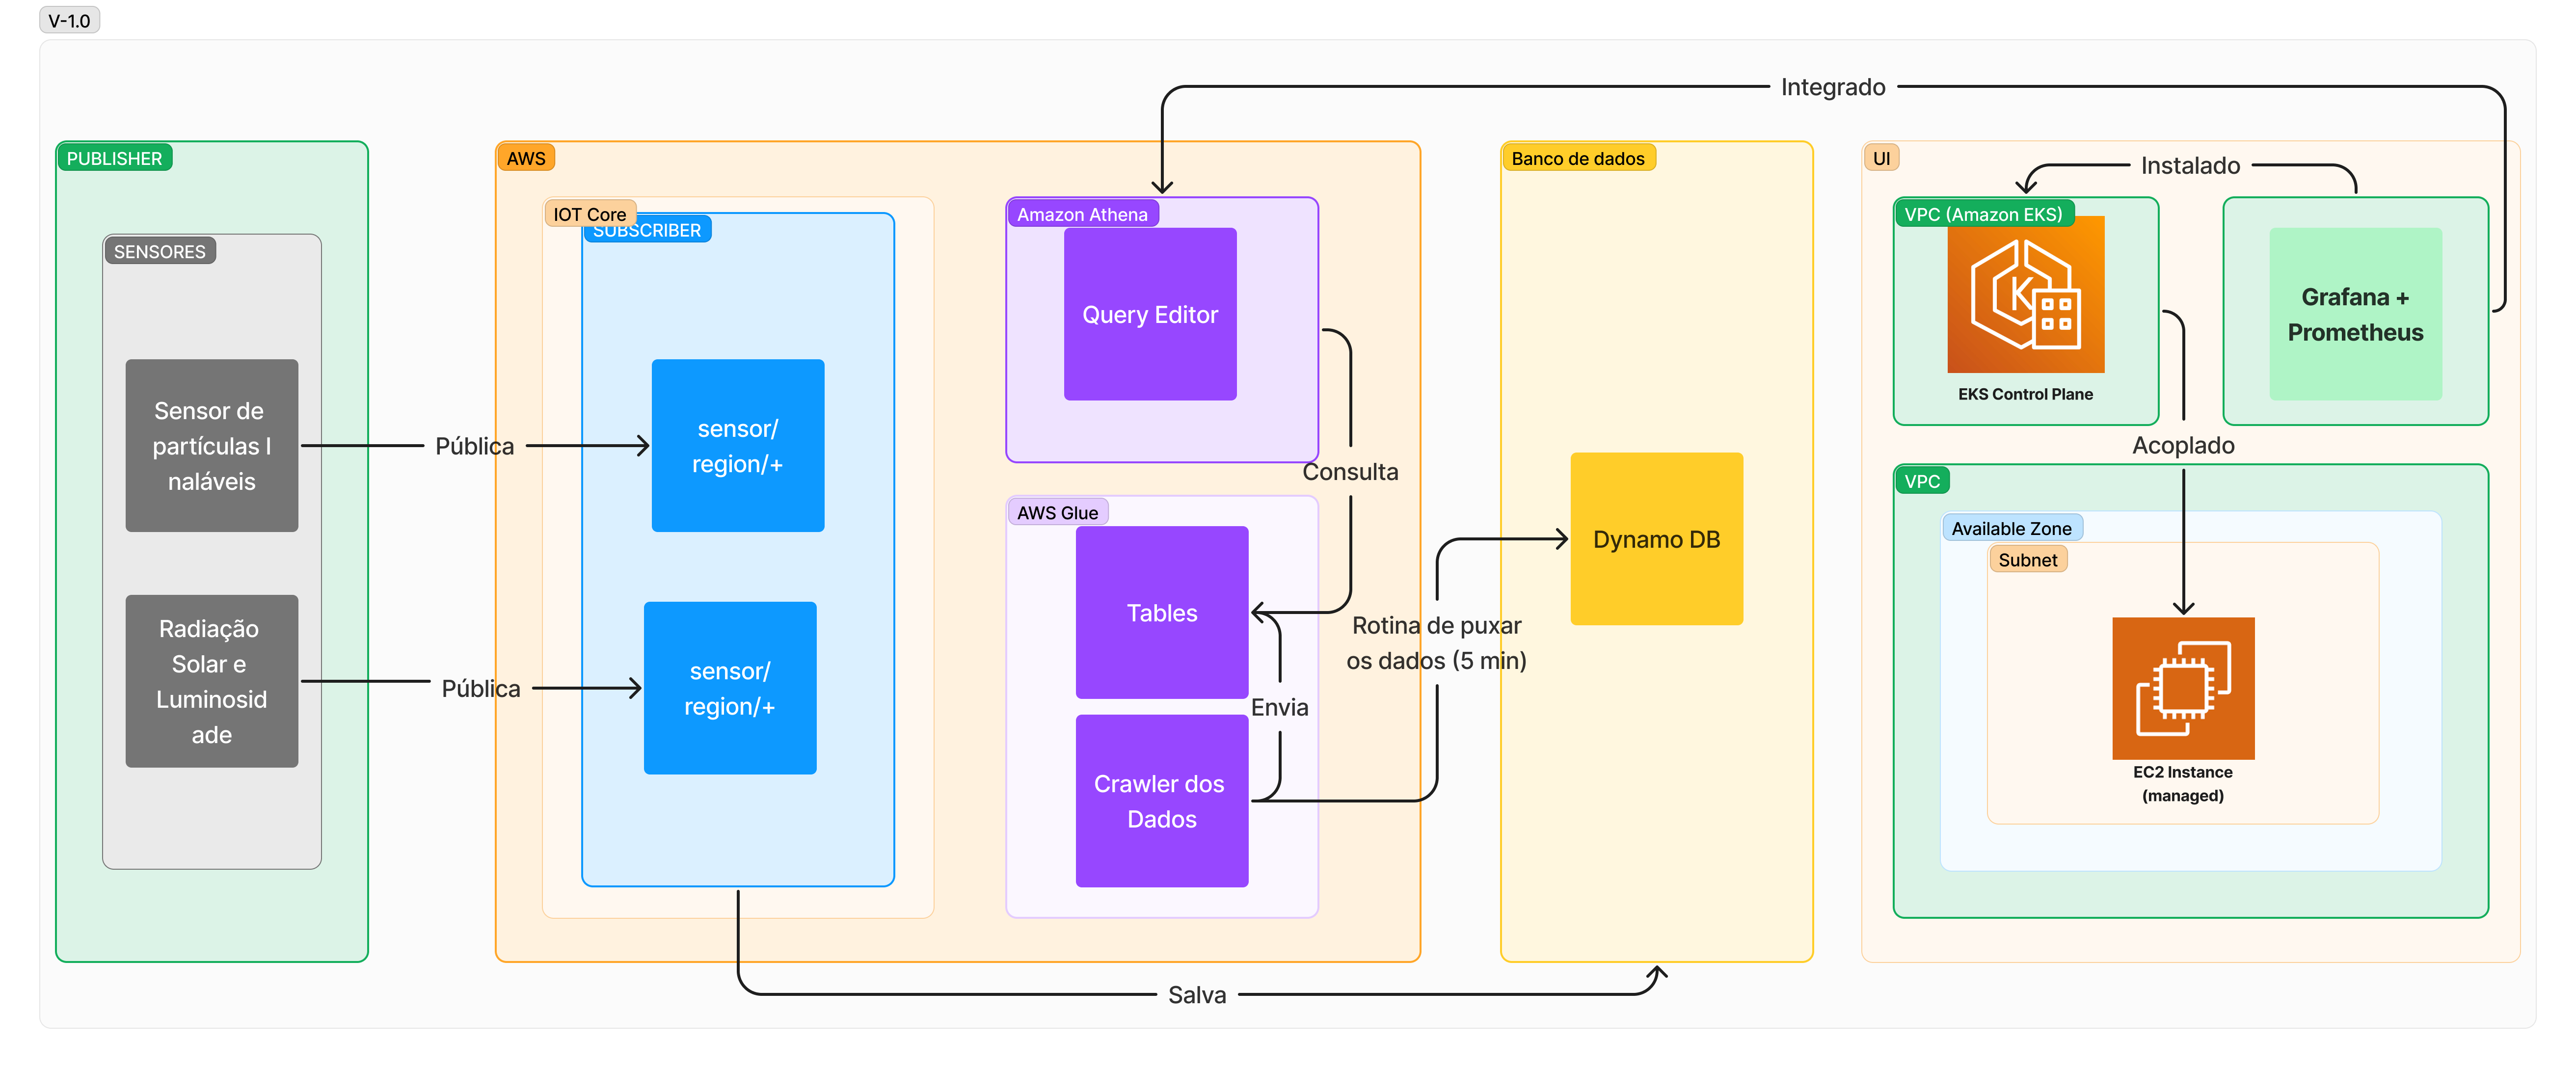The image size is (2576, 1068).
Task: Click the lower sensor/region/+ topic block
Action: click(730, 688)
